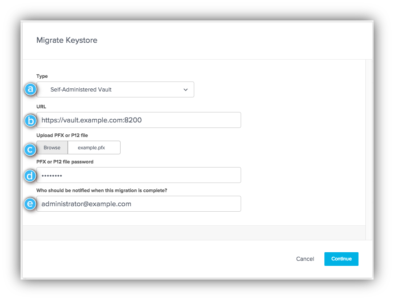The height and width of the screenshot is (300, 394).
Task: Open the Type dropdown showing Self-Administered Vault
Action: click(x=115, y=90)
